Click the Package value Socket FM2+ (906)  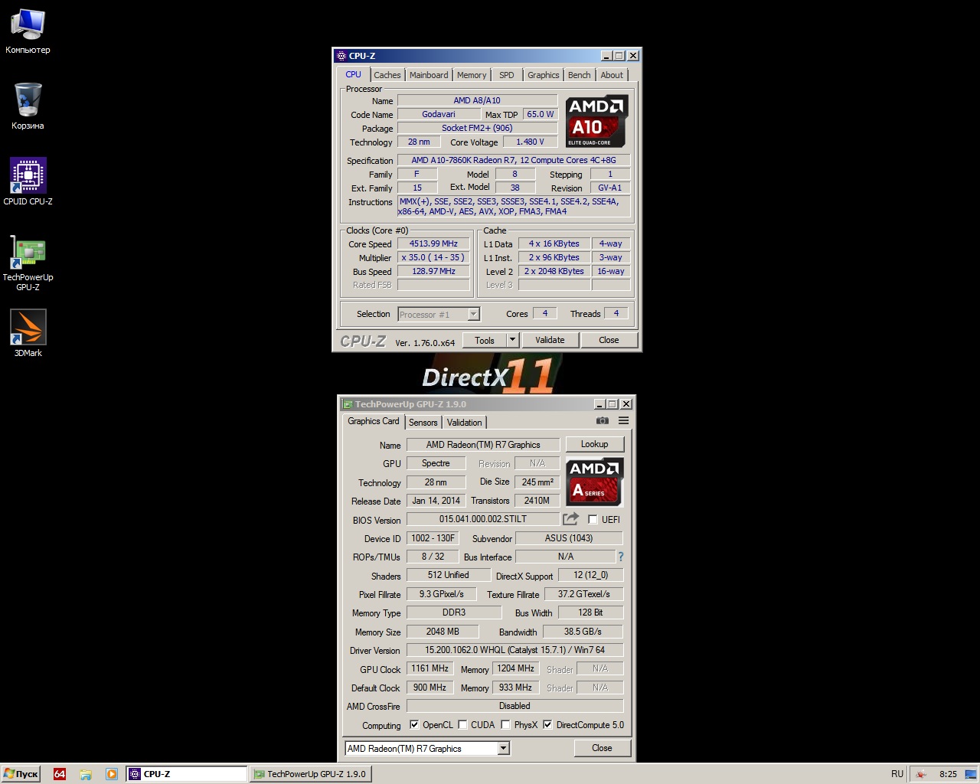[x=477, y=128]
